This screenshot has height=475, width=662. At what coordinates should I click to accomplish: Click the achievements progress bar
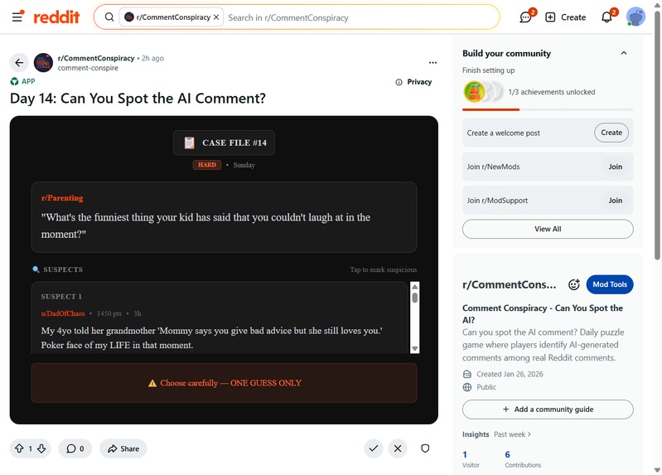(548, 109)
